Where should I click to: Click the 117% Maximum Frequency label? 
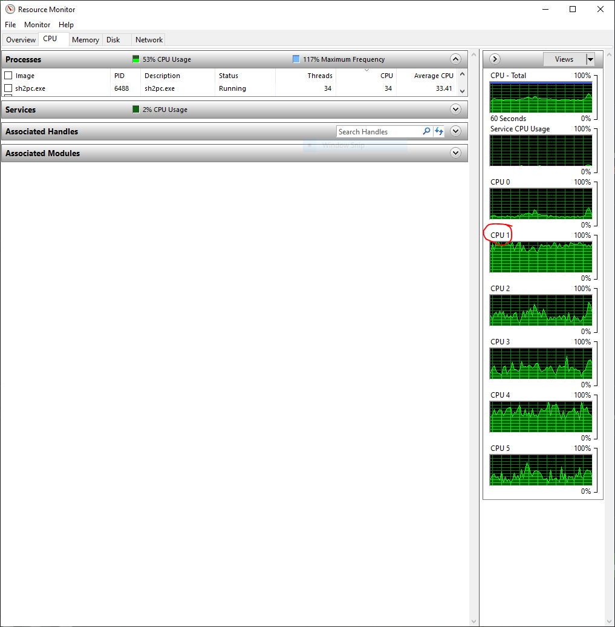[x=343, y=59]
